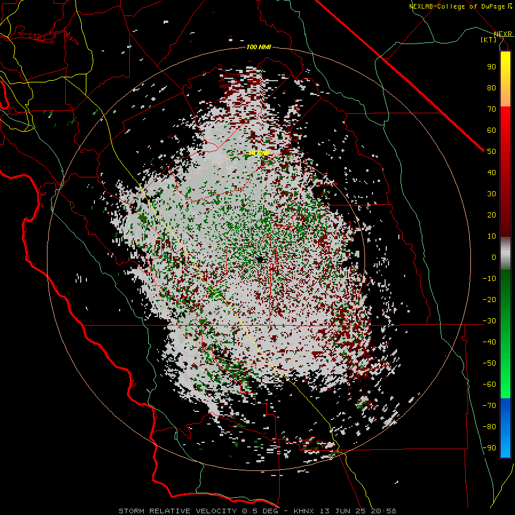Click the NEXR label above the color bar
This screenshot has width=515, height=515.
[x=502, y=34]
